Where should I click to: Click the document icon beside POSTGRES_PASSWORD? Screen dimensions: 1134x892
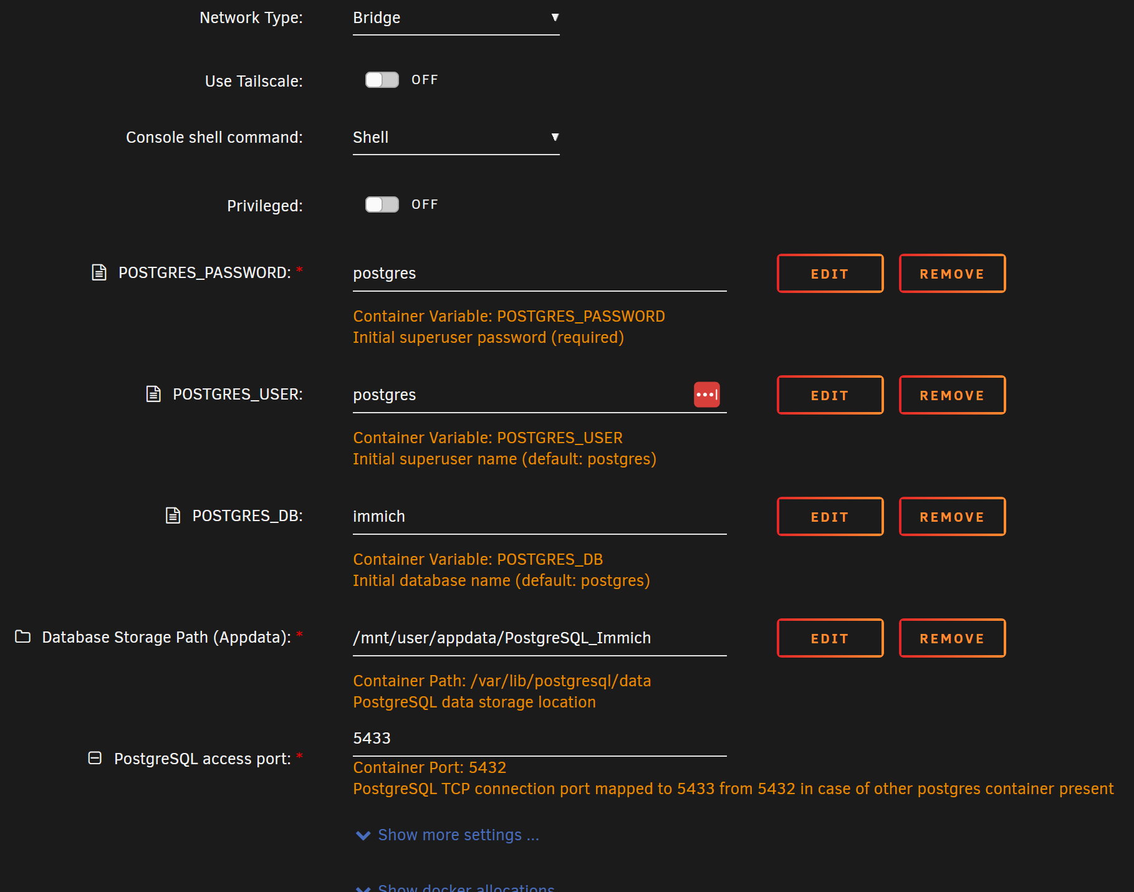point(99,272)
